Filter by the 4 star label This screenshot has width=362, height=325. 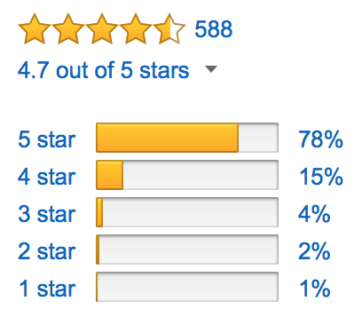point(47,177)
